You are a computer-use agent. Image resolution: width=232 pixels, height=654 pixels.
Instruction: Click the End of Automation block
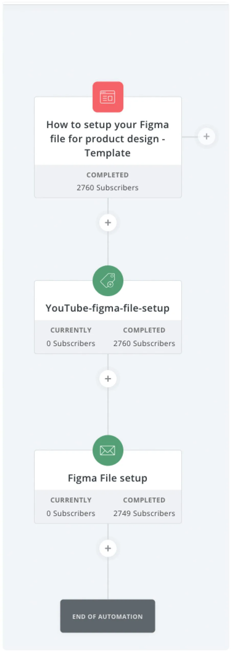(108, 616)
